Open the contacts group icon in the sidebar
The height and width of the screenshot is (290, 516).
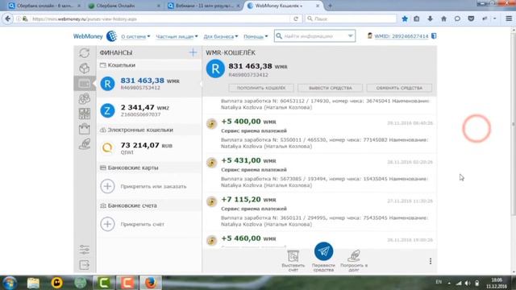coord(84,98)
